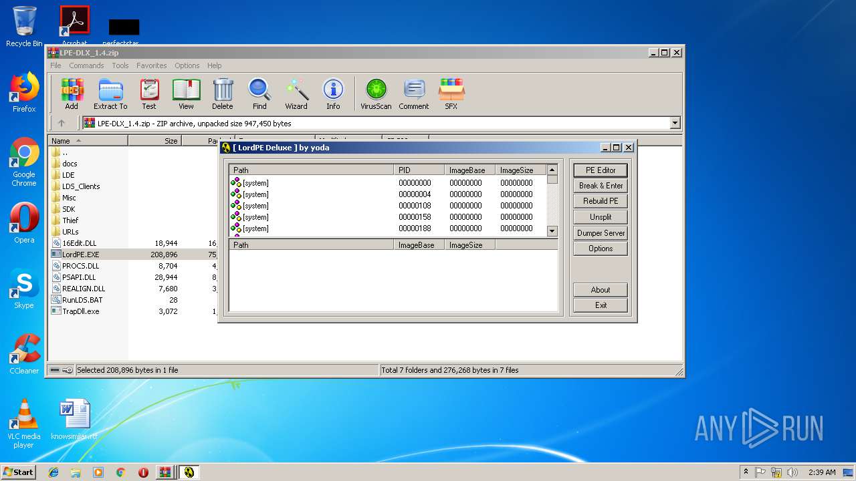Open the Acrobat desktop shortcut
This screenshot has height=481, width=856.
[x=74, y=25]
